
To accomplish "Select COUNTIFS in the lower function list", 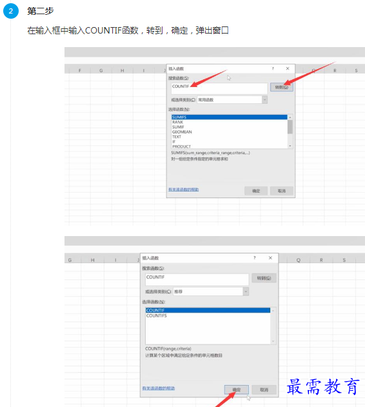I will [208, 315].
